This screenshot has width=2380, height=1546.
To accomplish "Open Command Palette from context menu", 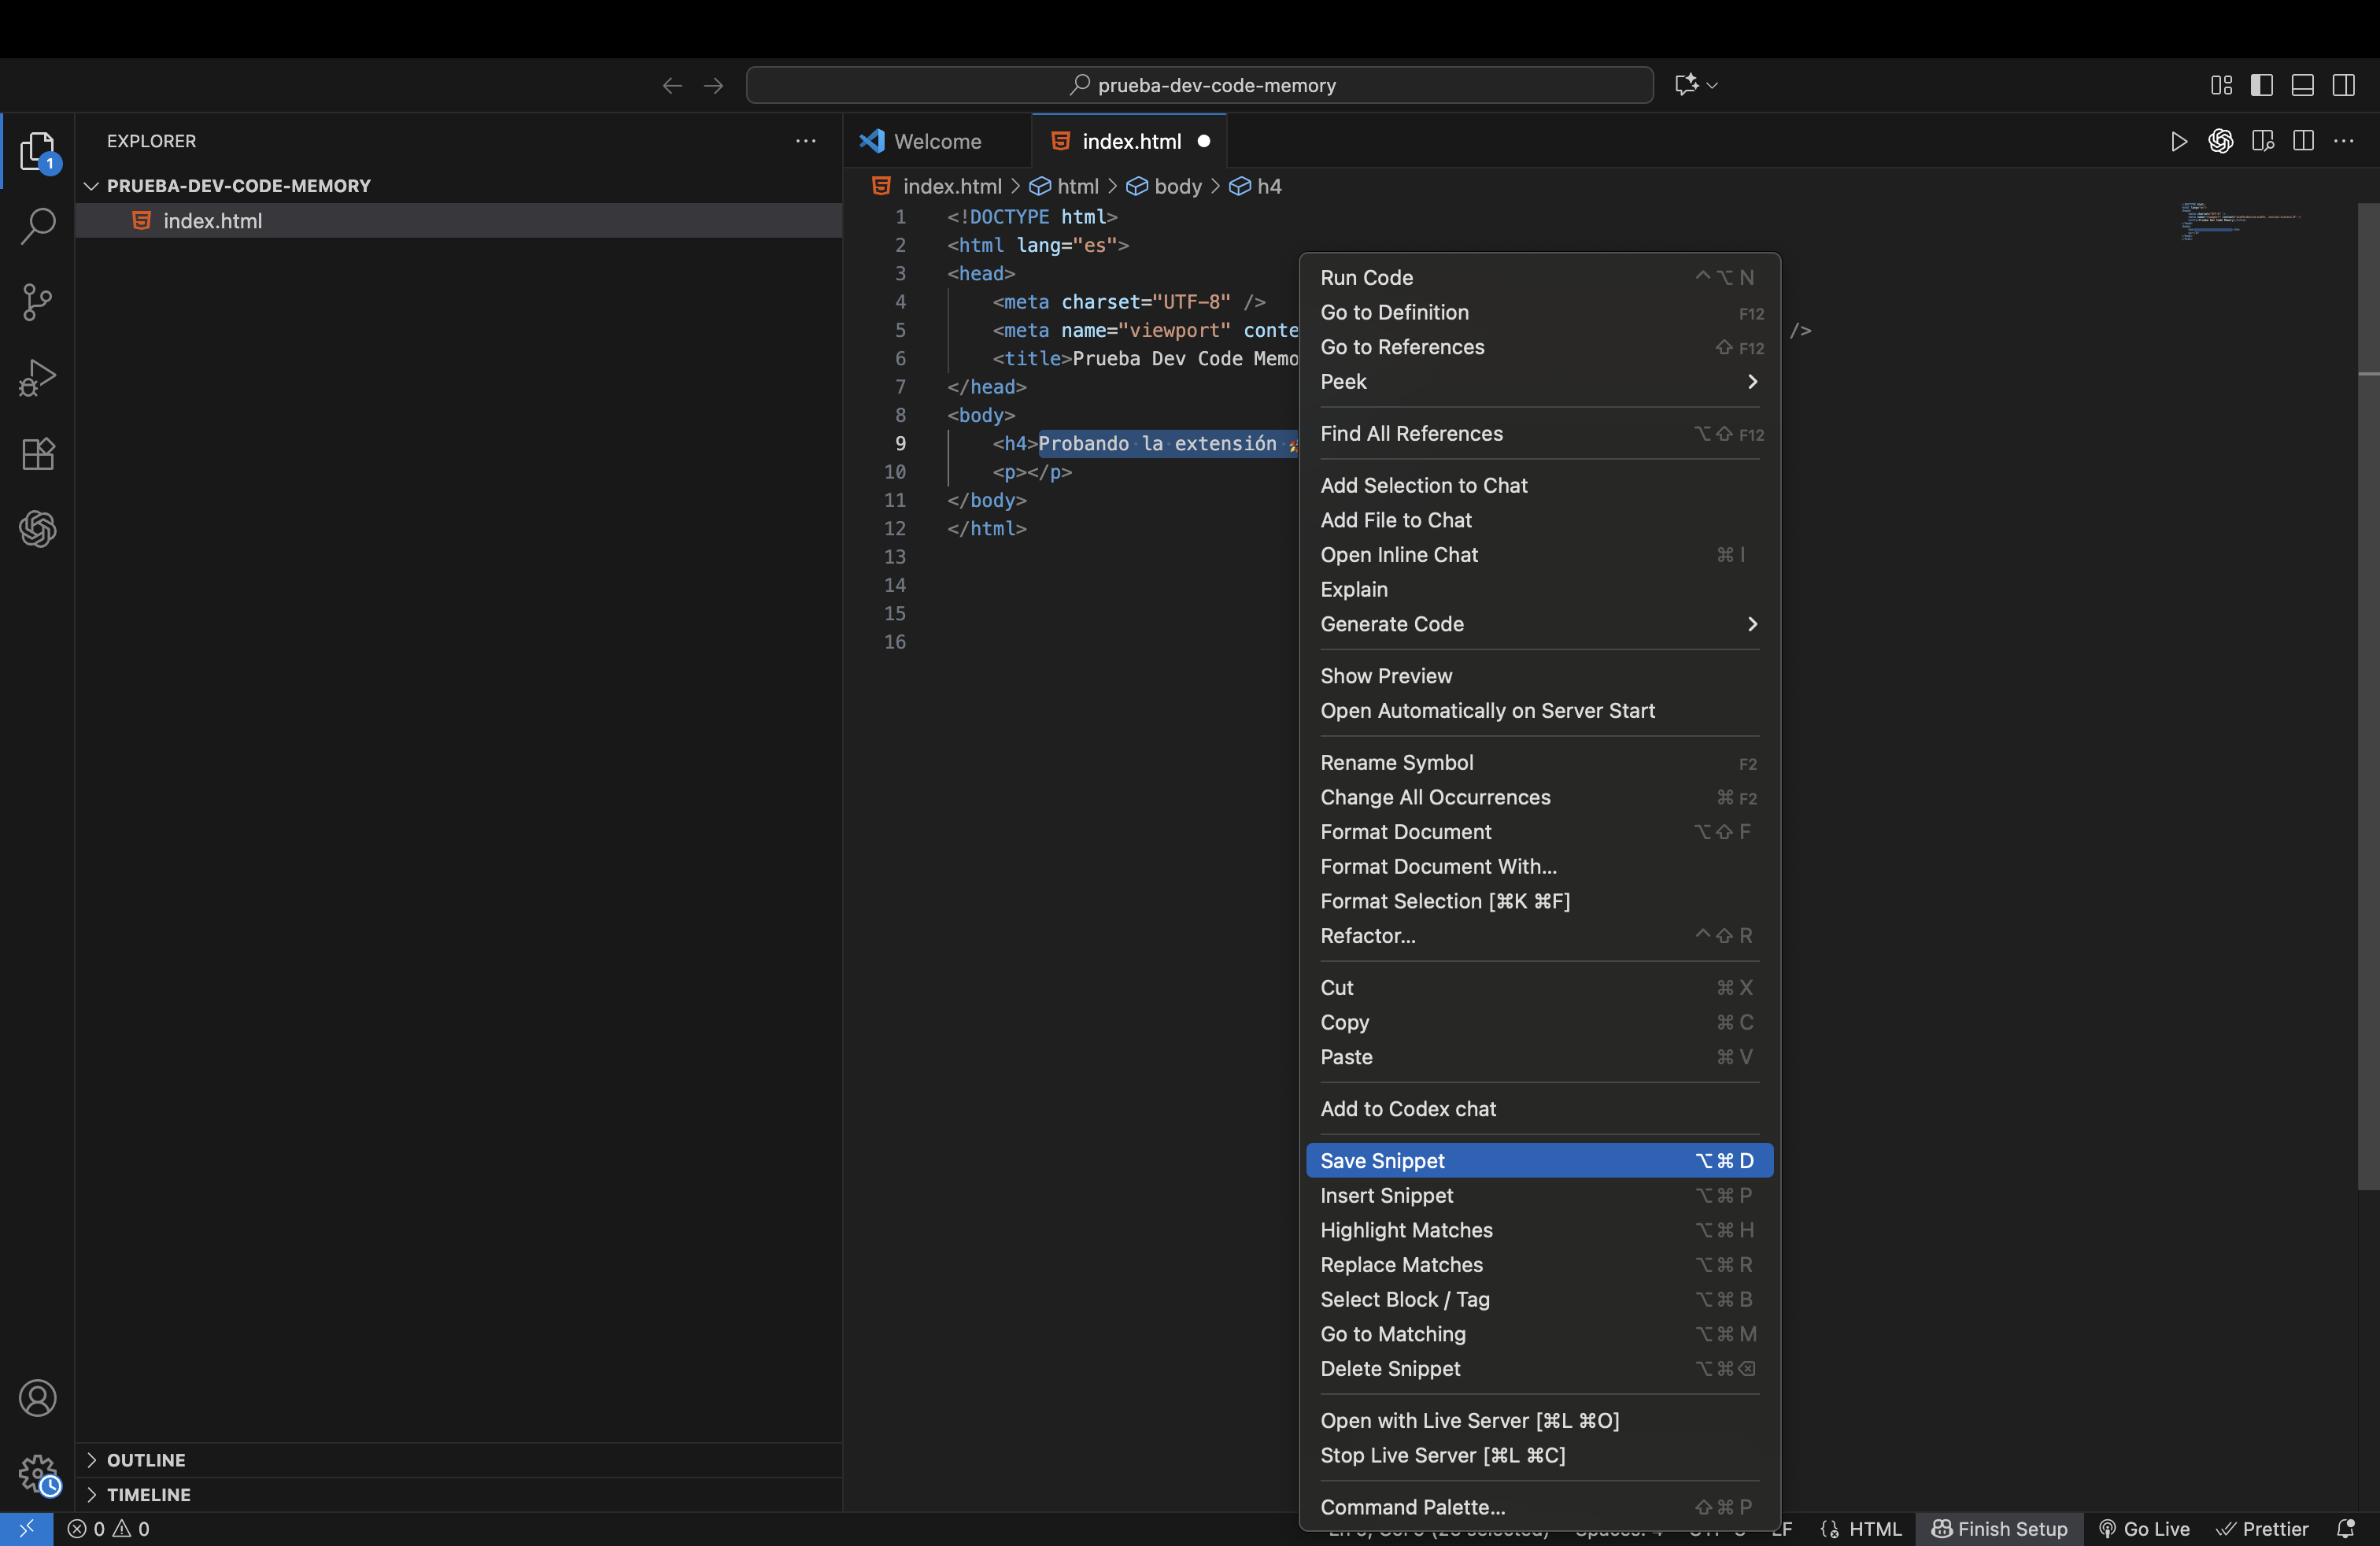I will 1539,1508.
